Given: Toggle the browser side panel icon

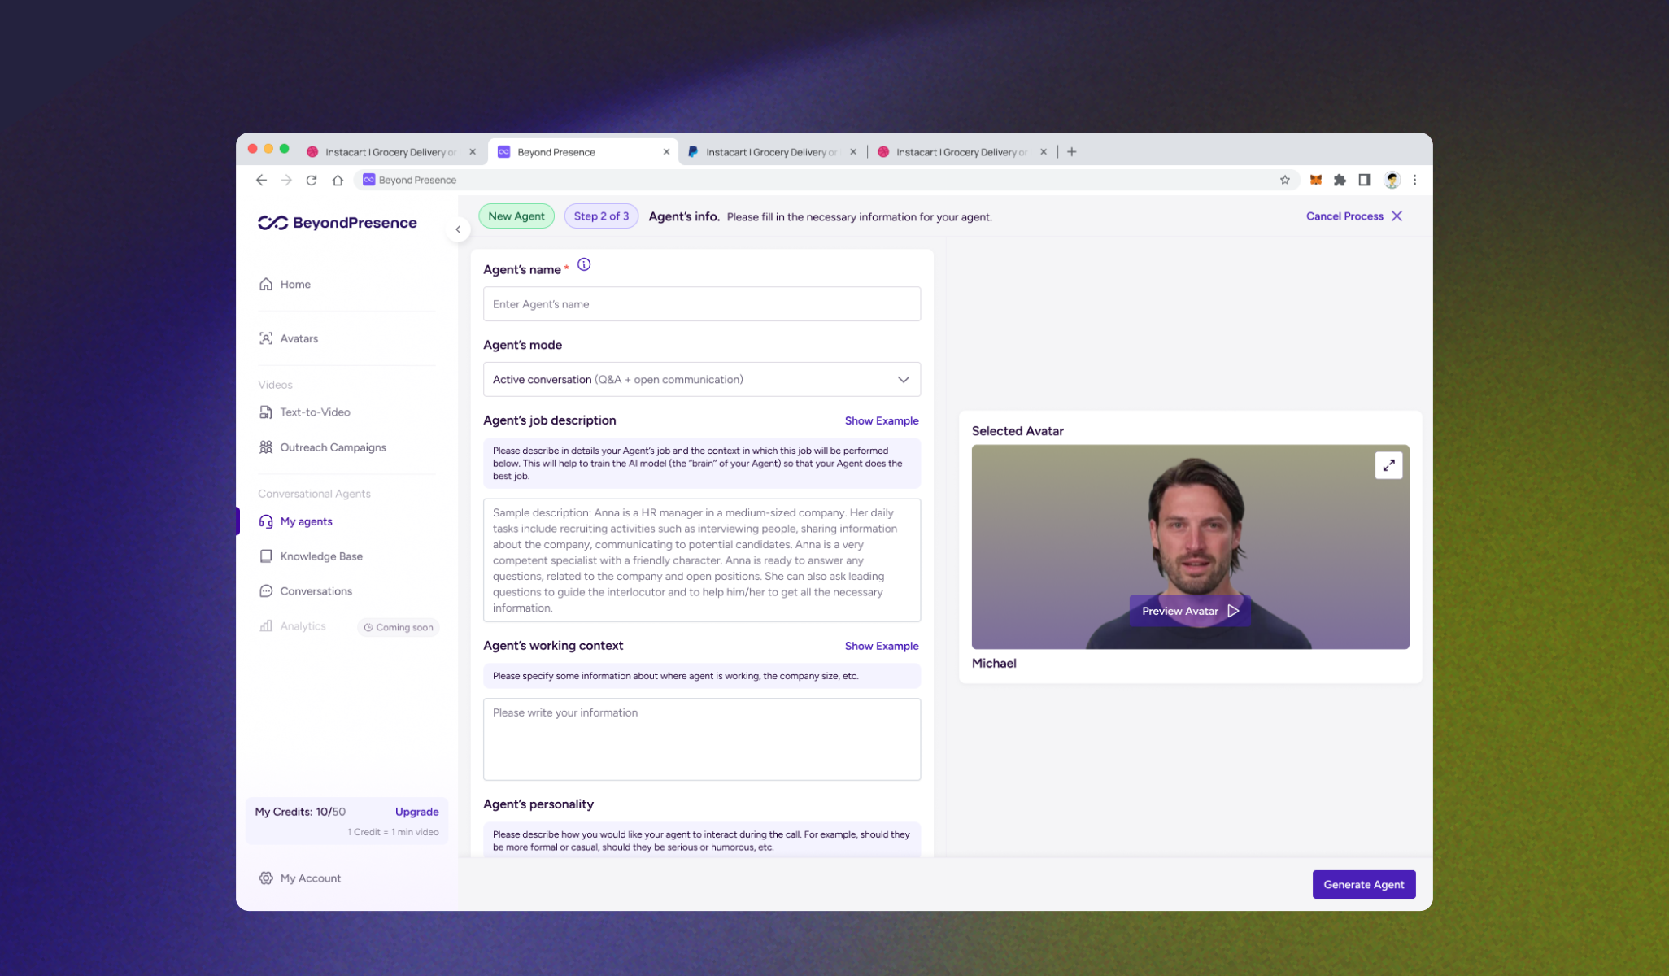Looking at the screenshot, I should (1365, 180).
